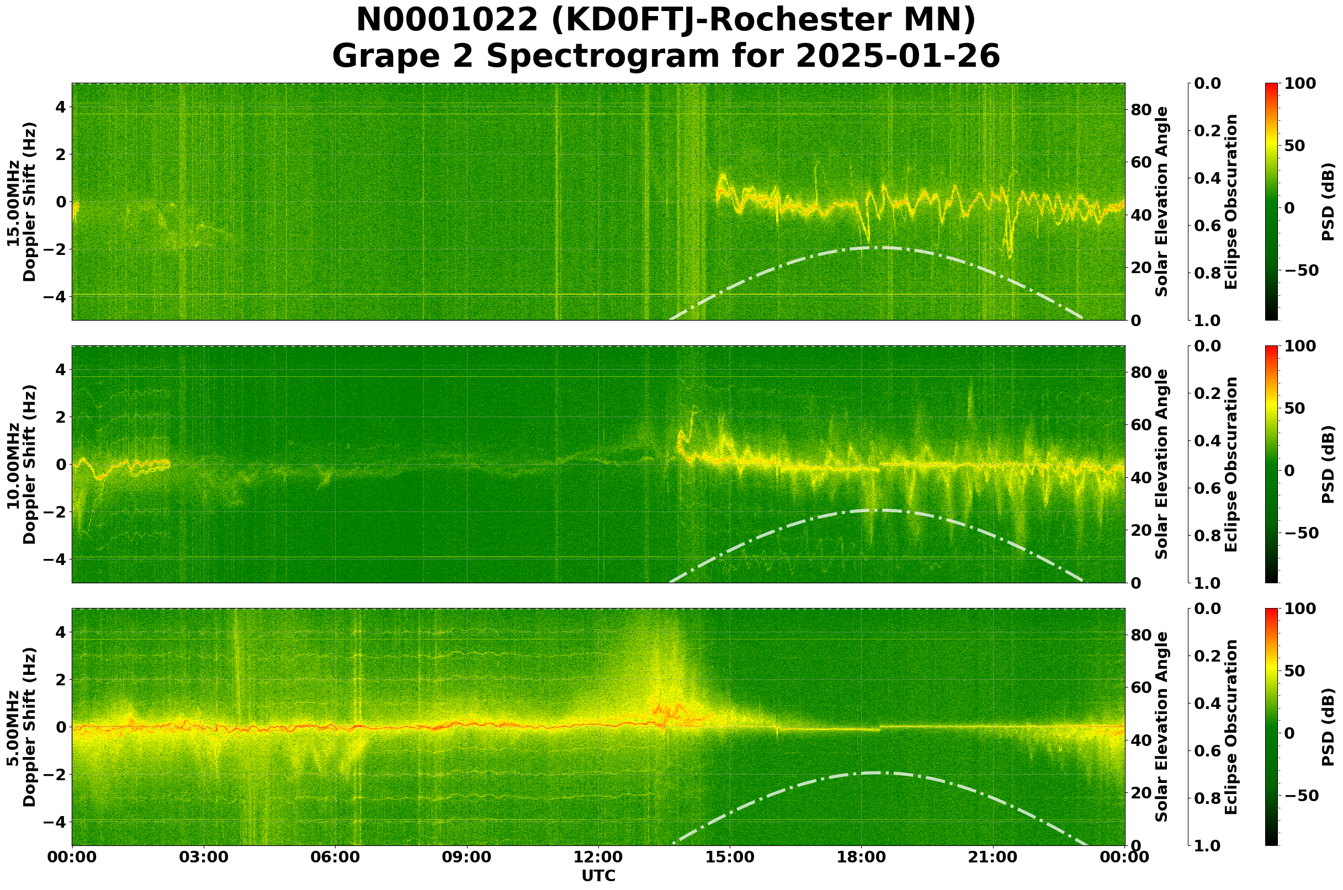Click the figure title N0001022 KD0FTJ-Rochester MN

(x=666, y=20)
